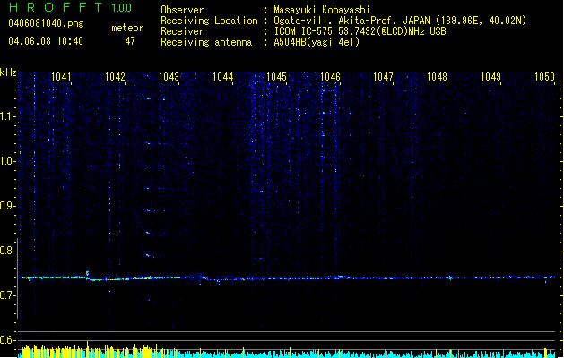The image size is (564, 358).
Task: Select the Ogata-vill. Akita-Pref. JAPAN location text
Action: 400,21
